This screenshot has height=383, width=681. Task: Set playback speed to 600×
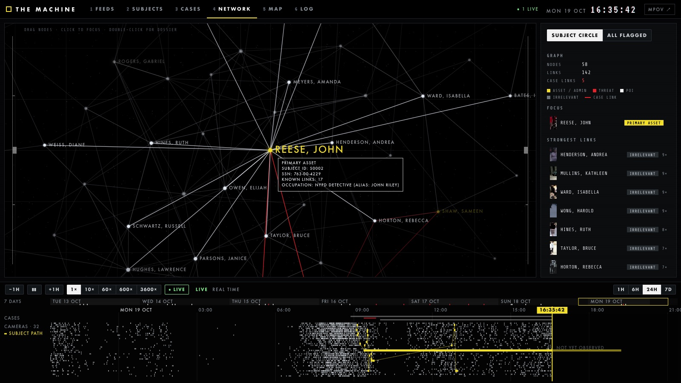click(126, 289)
